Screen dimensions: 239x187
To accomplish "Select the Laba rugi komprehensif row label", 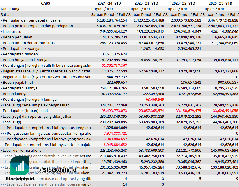I will [23, 150].
